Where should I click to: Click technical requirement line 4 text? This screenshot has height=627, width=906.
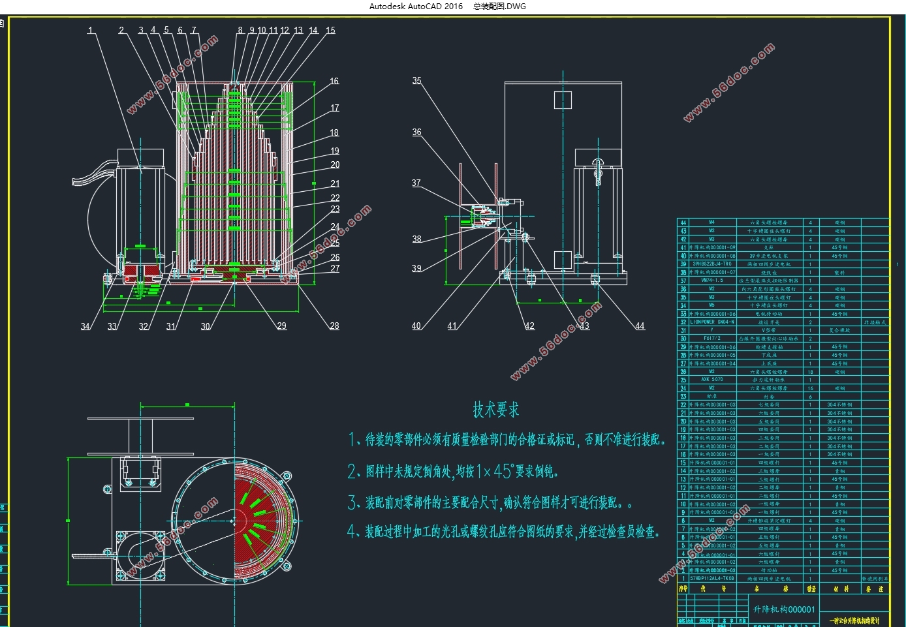click(504, 532)
